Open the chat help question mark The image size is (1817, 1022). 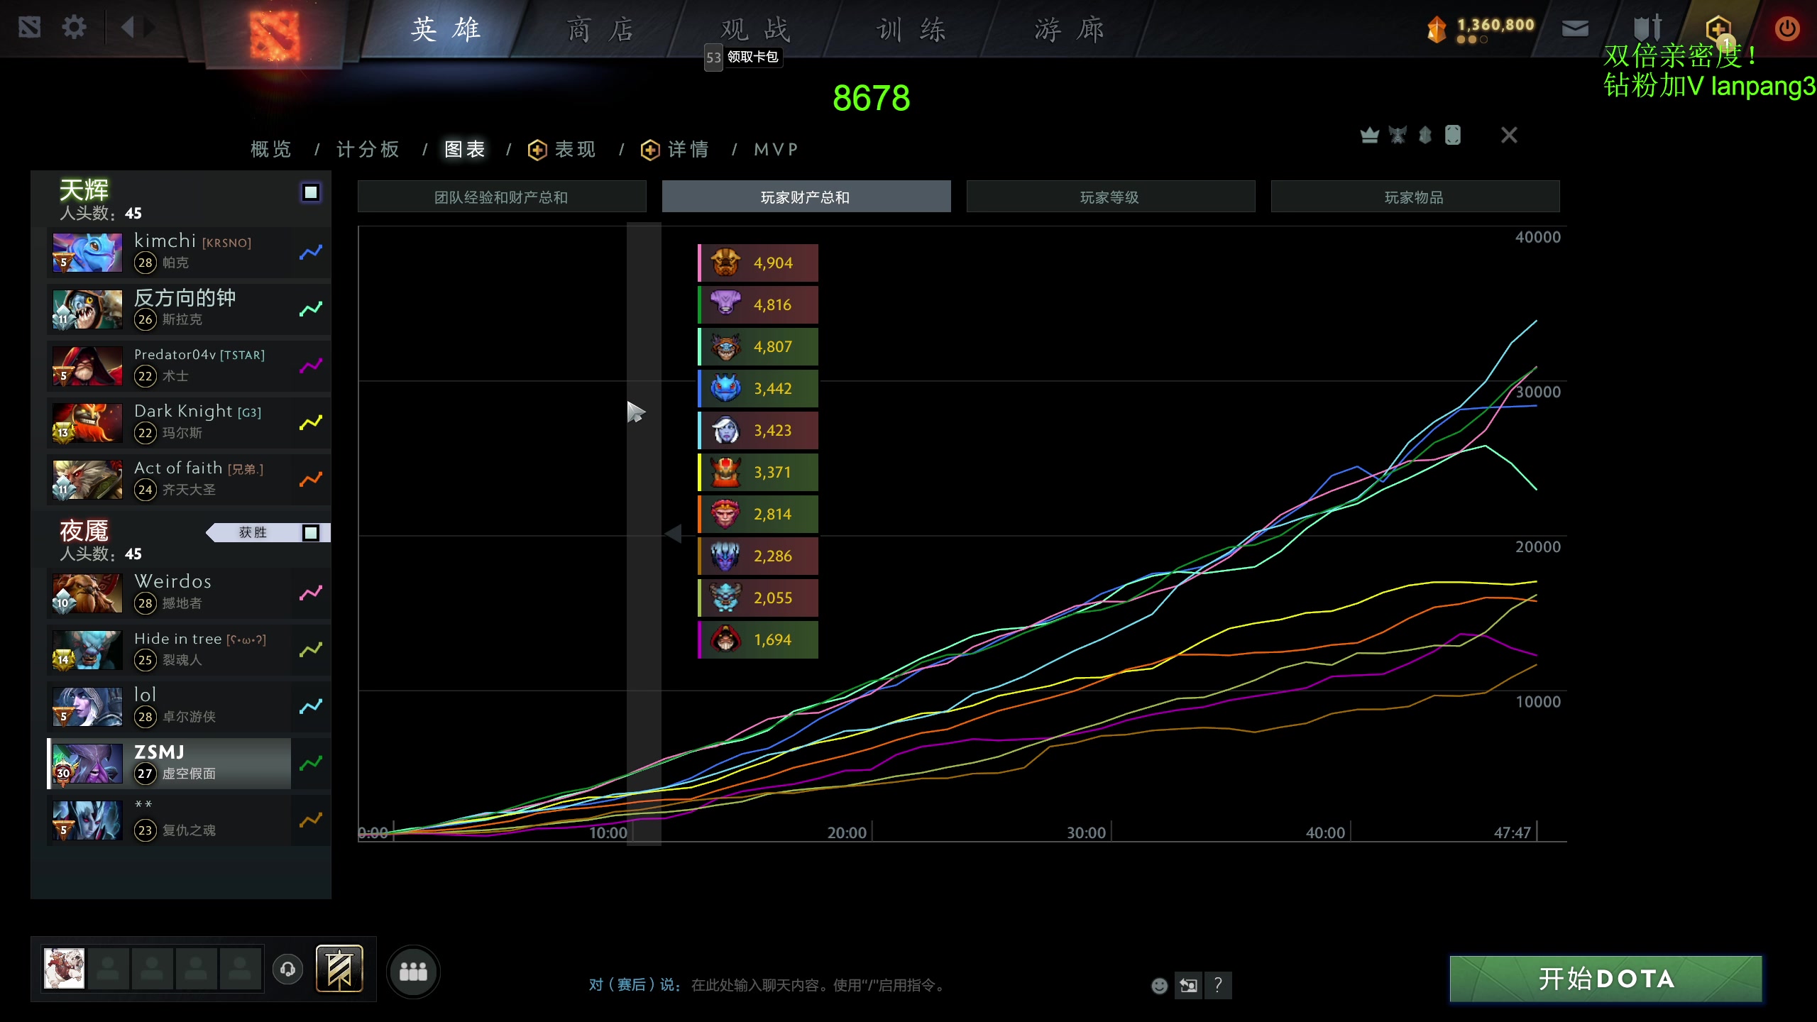(x=1218, y=985)
